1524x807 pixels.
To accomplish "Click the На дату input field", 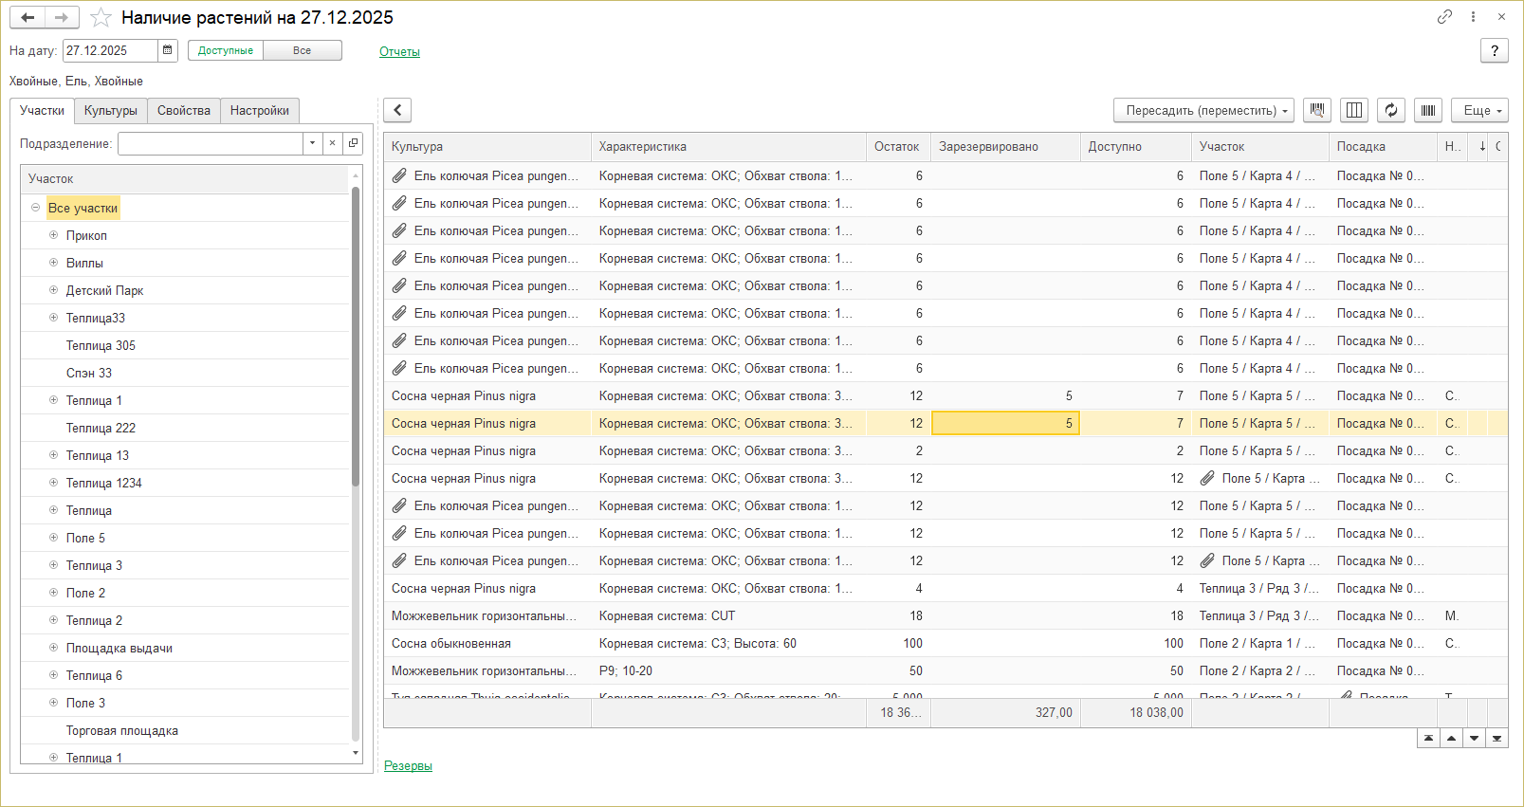I will click(x=109, y=50).
